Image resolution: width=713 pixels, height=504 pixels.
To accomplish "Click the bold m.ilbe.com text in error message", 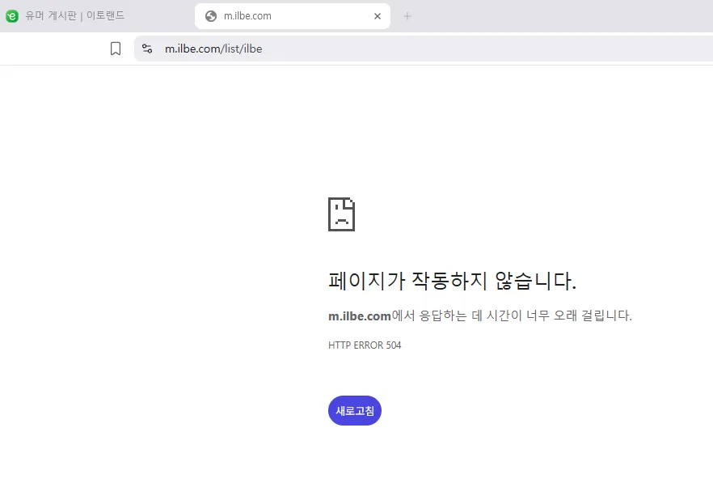I will point(360,316).
